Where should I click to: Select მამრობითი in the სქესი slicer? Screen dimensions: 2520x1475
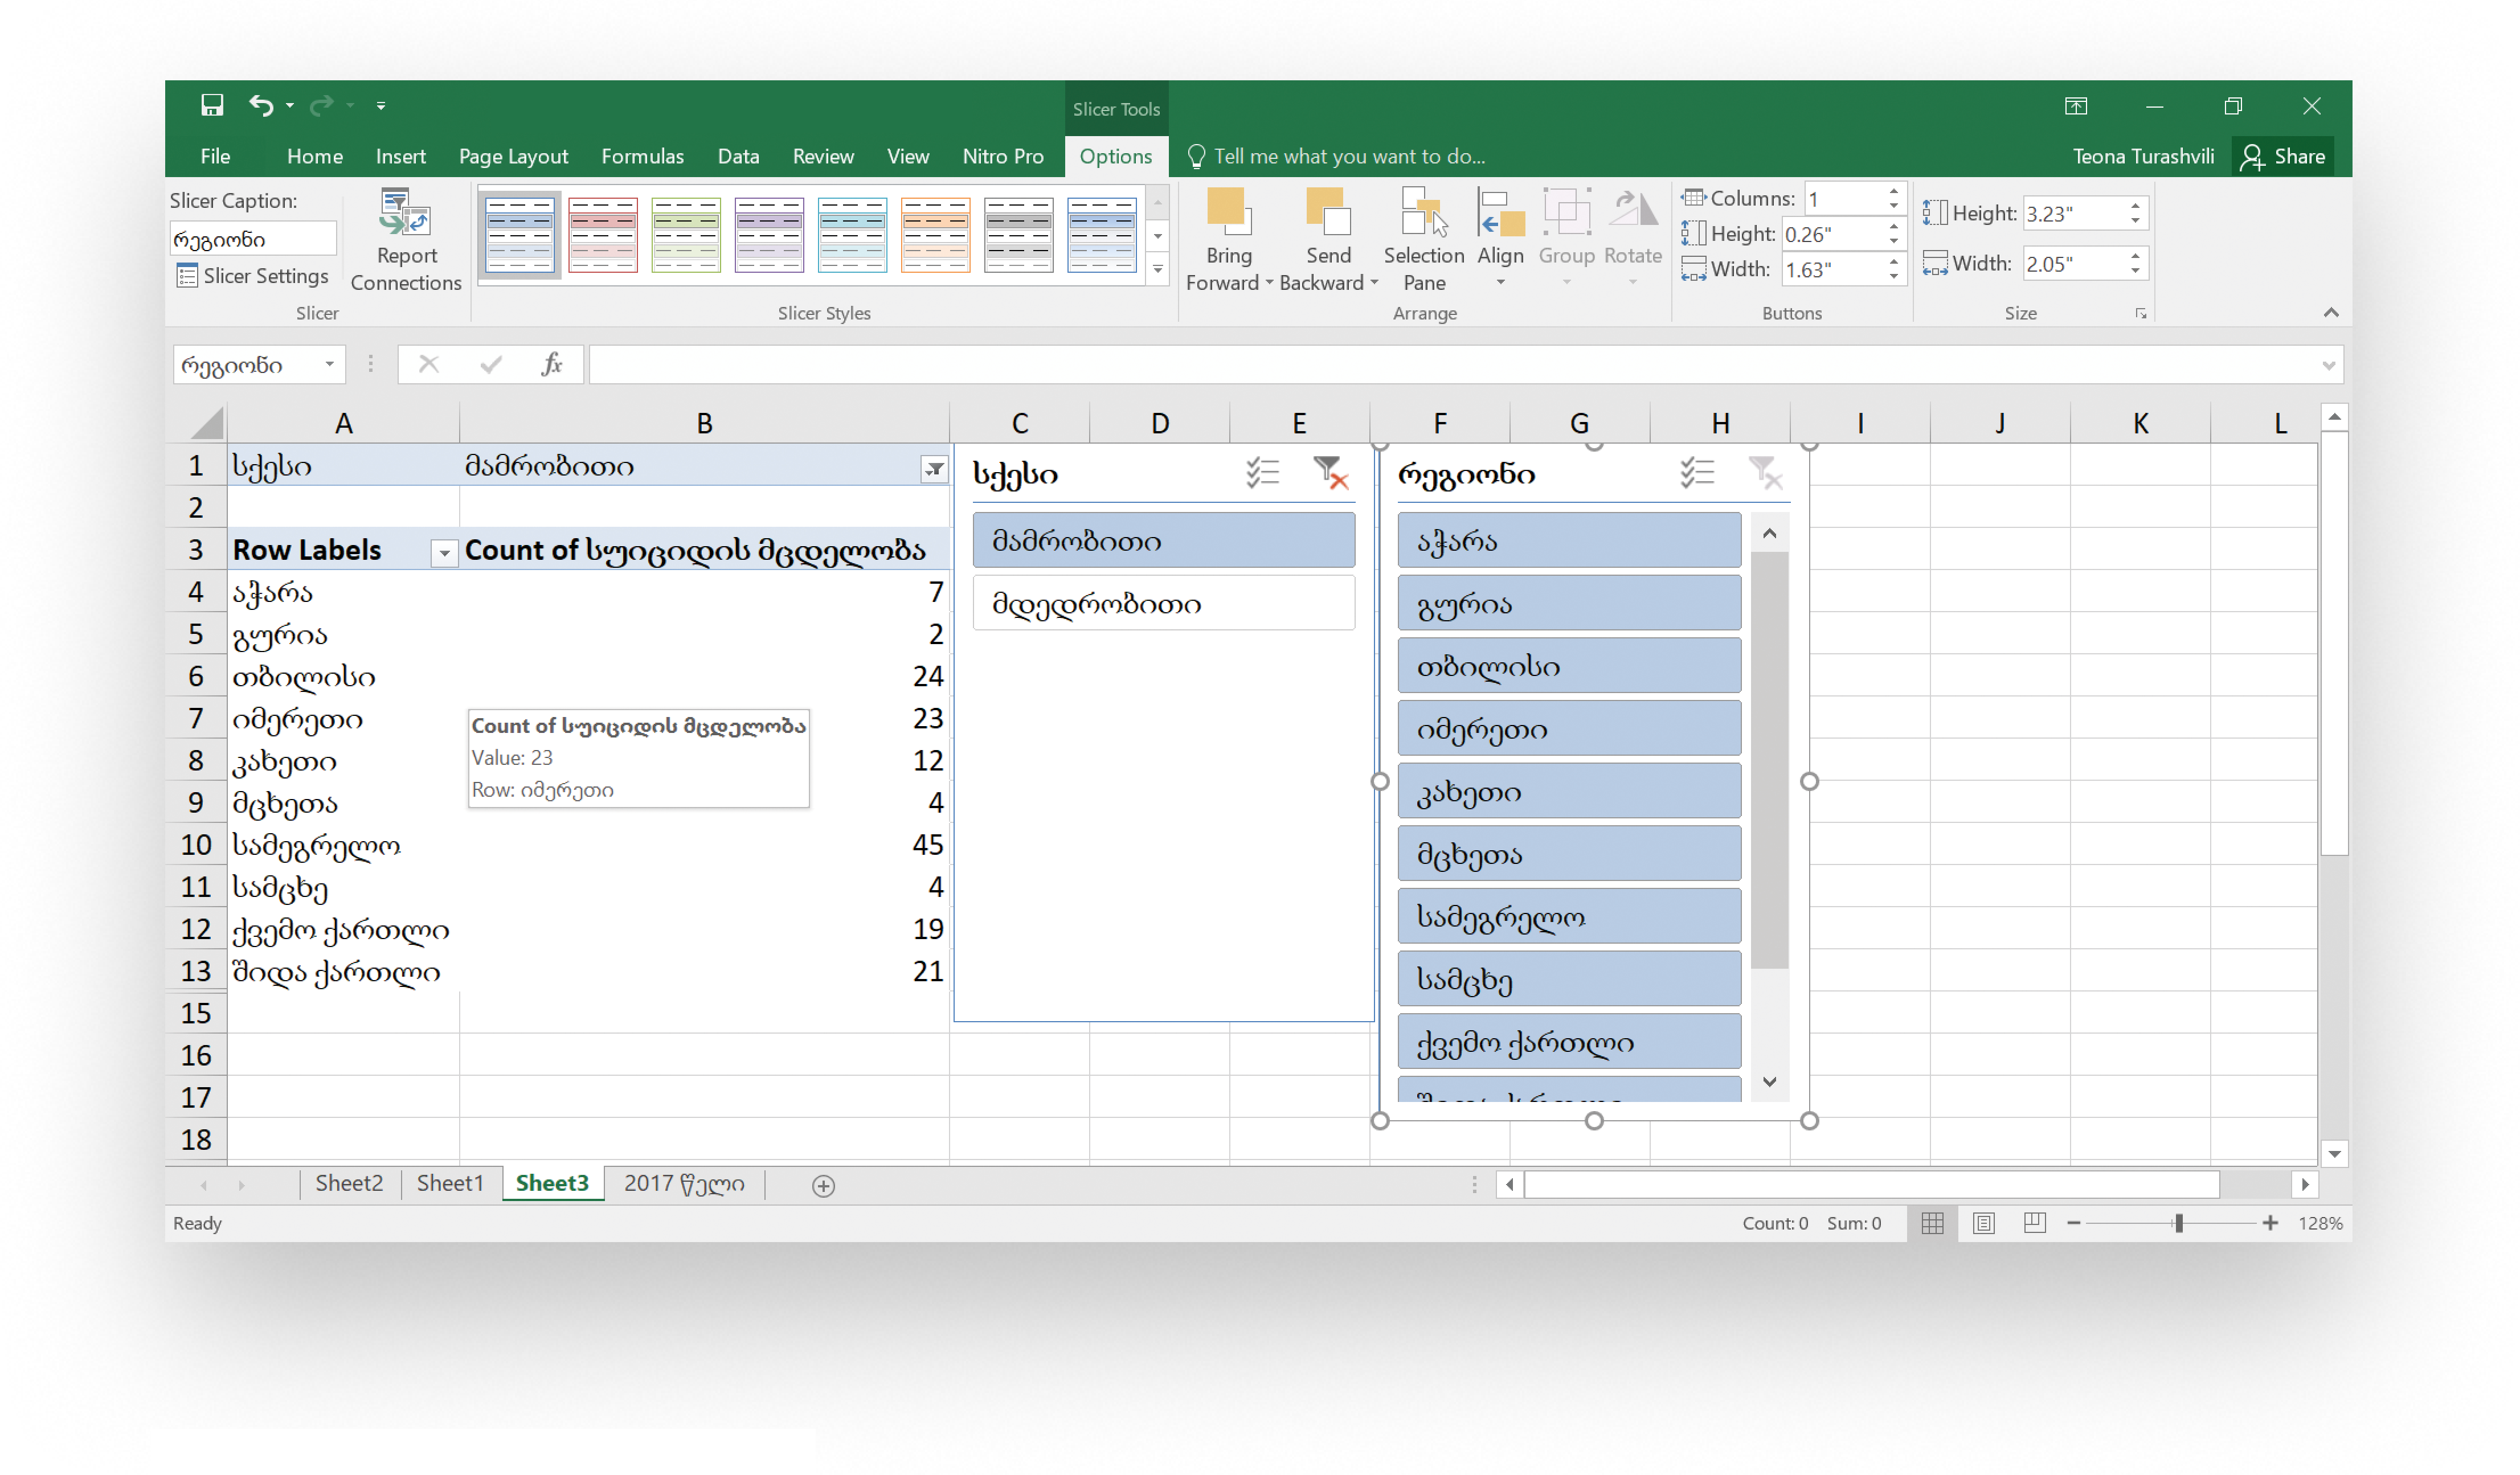point(1163,540)
